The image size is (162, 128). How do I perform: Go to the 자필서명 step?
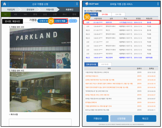click(x=50, y=9)
